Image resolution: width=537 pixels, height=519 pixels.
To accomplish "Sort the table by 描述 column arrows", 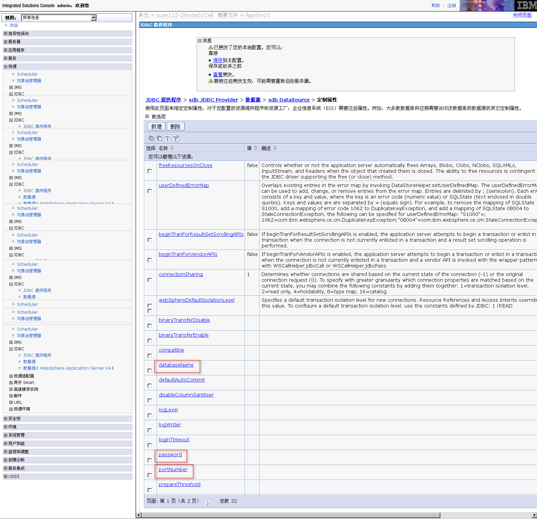I will pyautogui.click(x=275, y=148).
